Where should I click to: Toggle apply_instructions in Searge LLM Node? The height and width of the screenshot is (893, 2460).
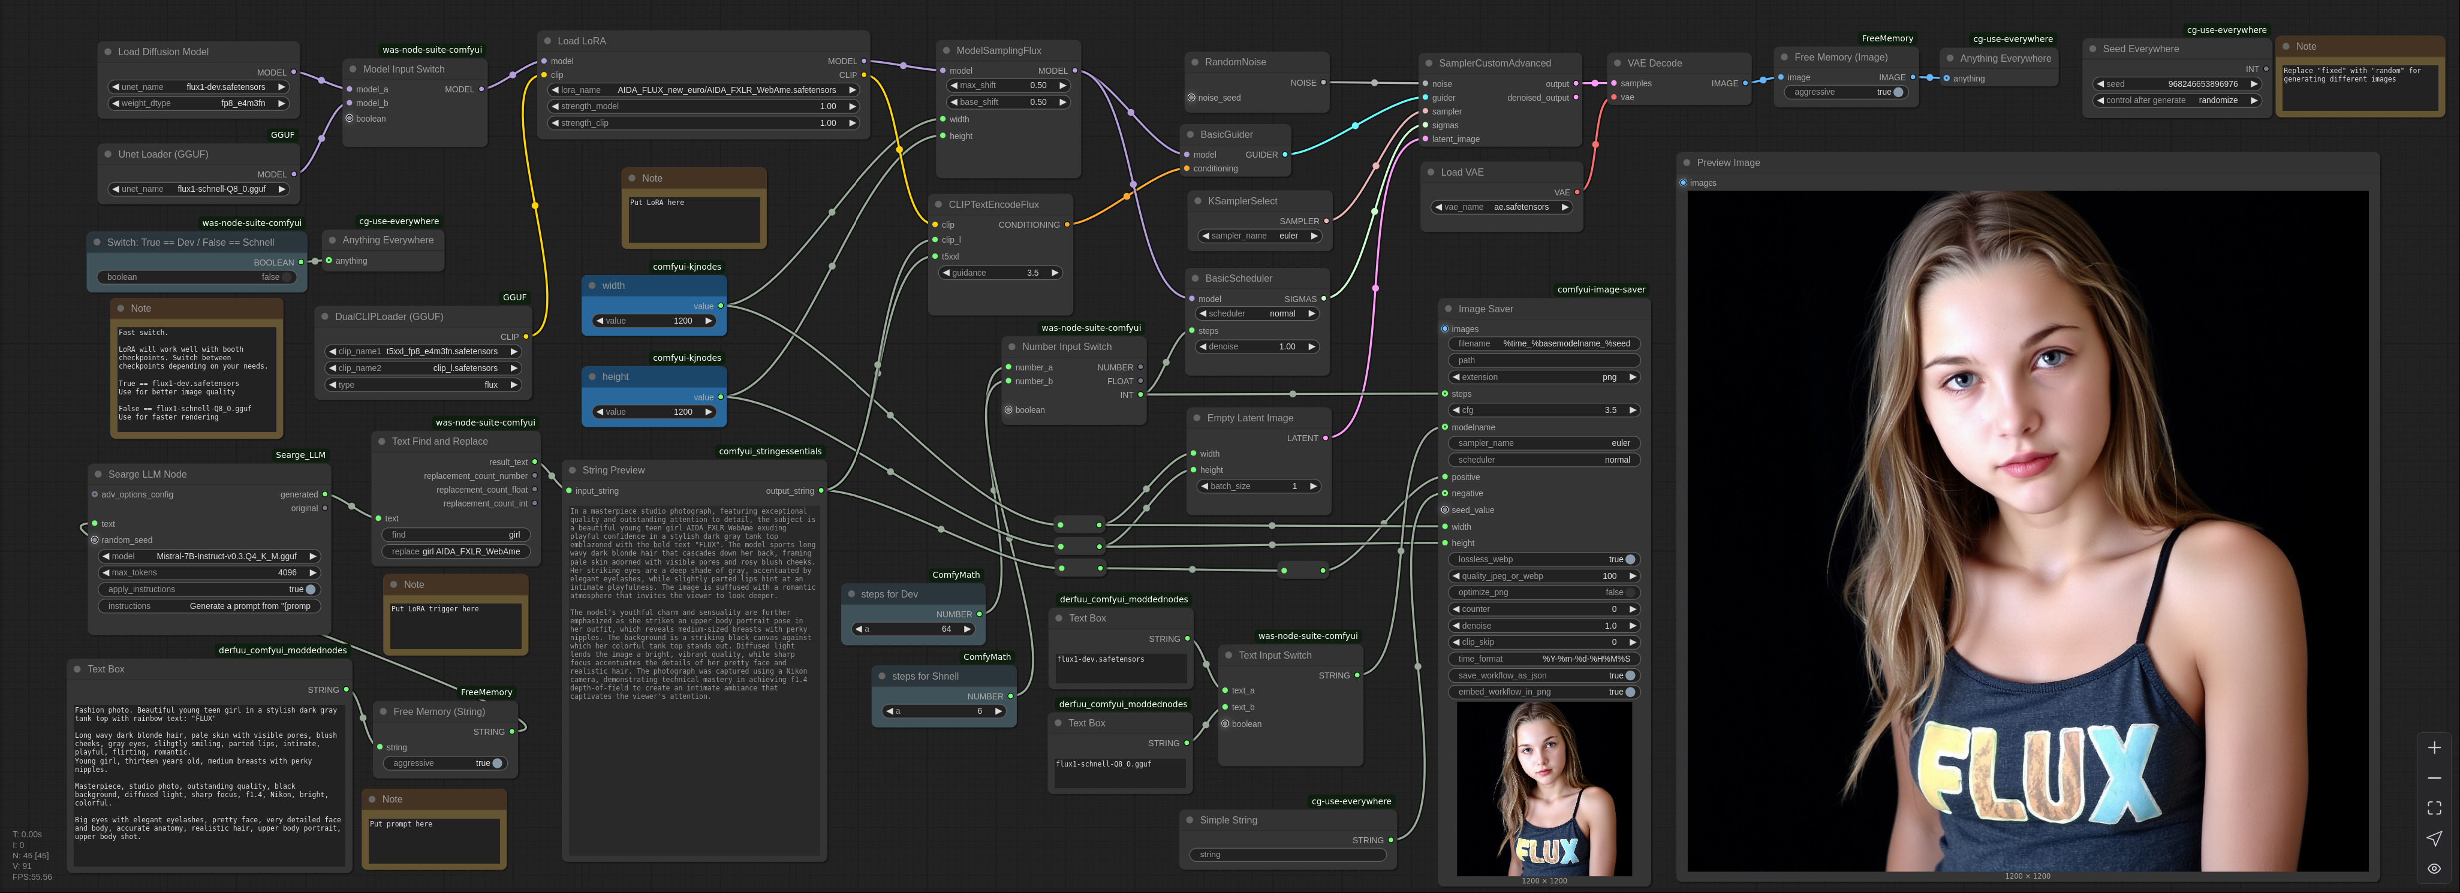(209, 589)
